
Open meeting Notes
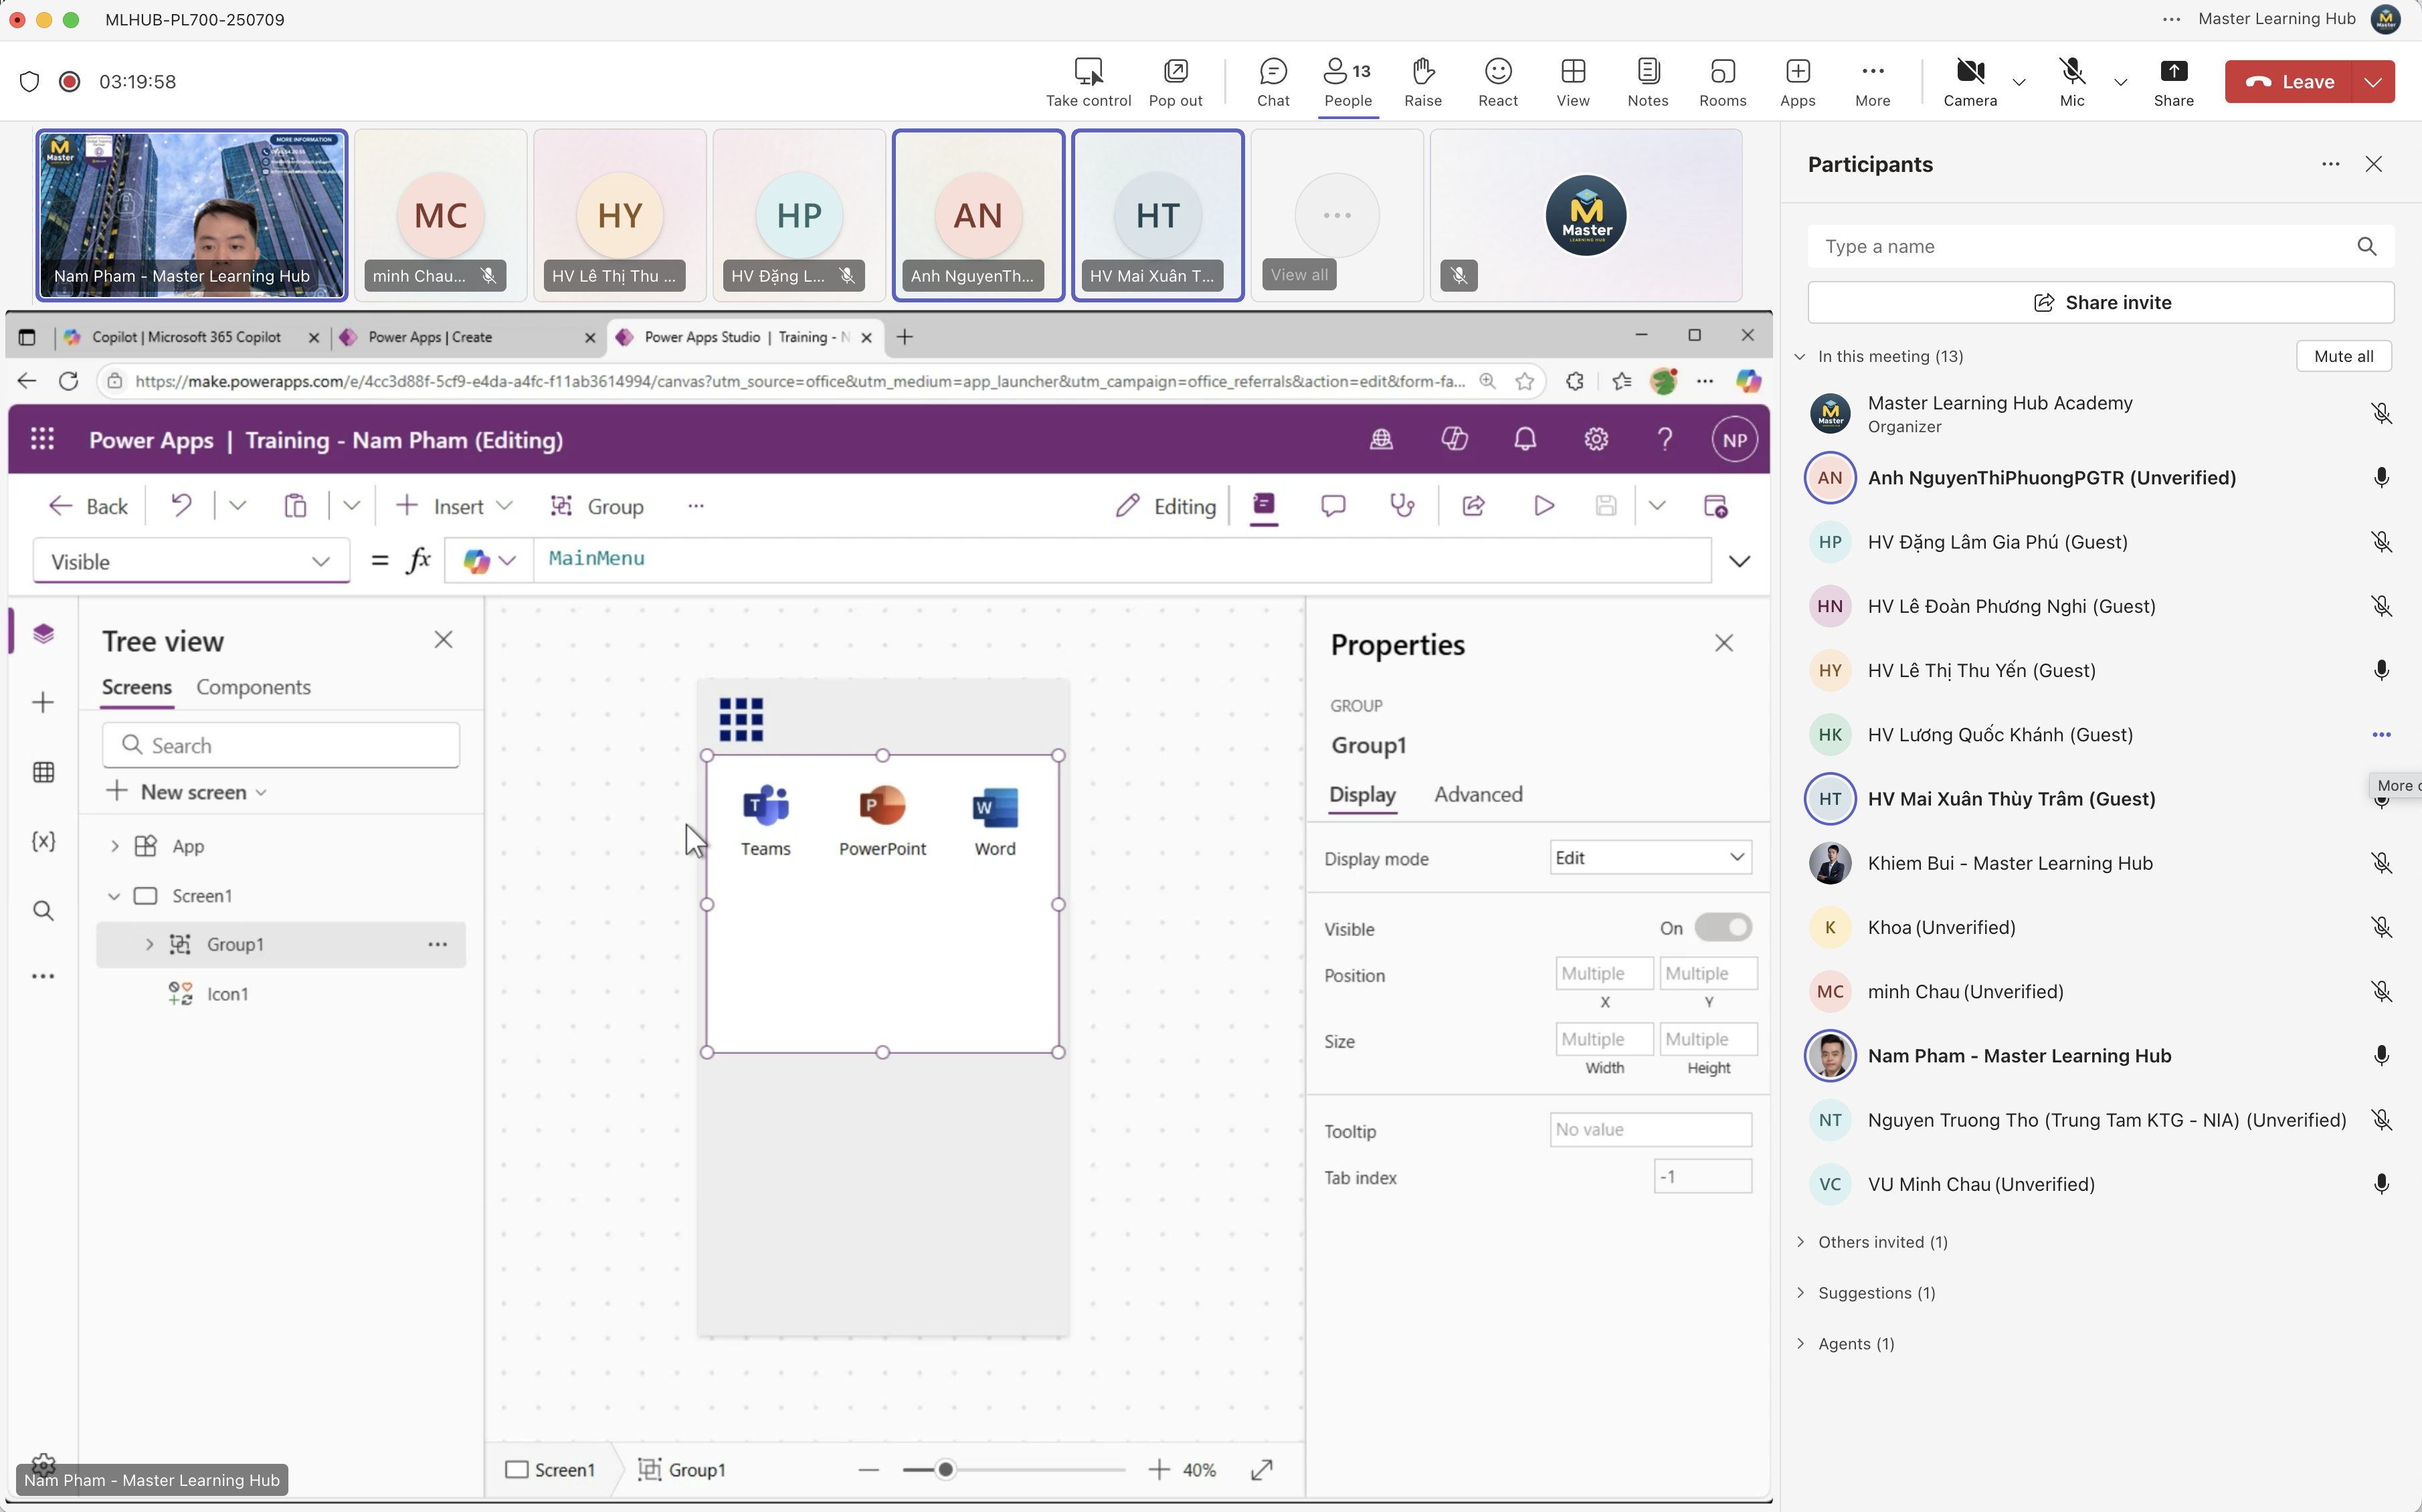pyautogui.click(x=1647, y=82)
